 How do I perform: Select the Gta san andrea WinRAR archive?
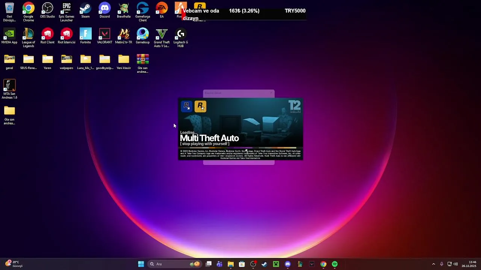[143, 64]
